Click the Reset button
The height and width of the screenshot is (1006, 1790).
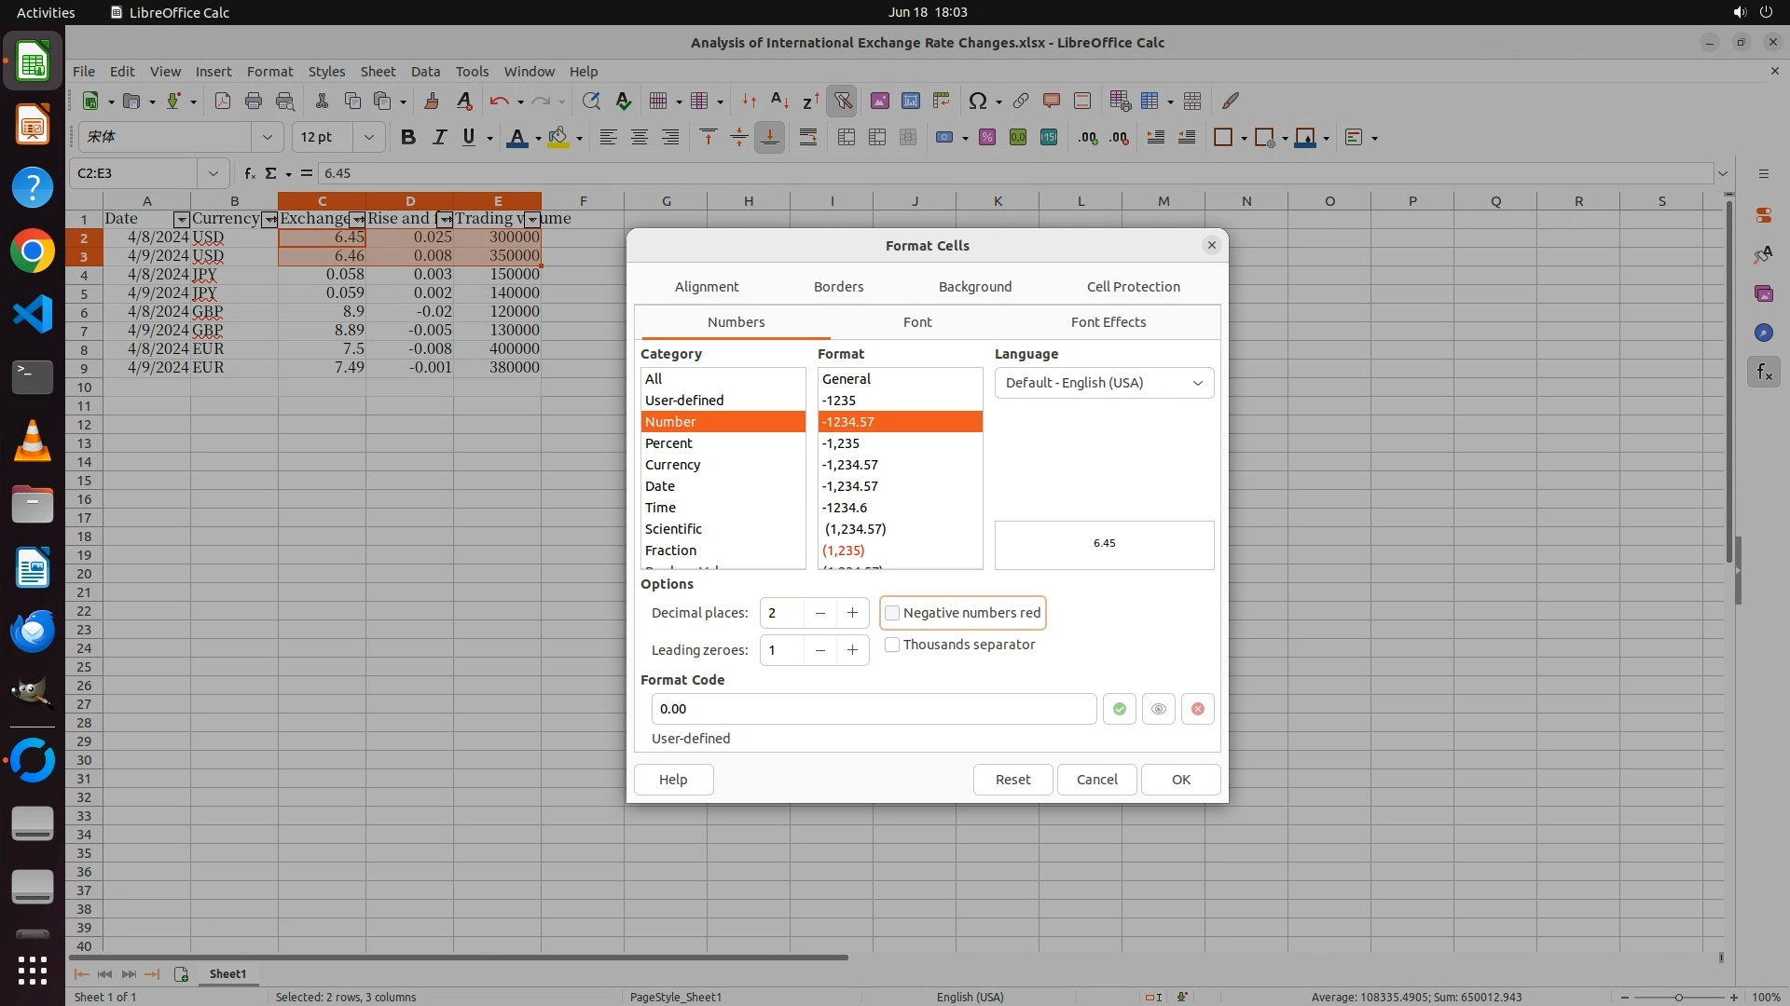[1012, 780]
